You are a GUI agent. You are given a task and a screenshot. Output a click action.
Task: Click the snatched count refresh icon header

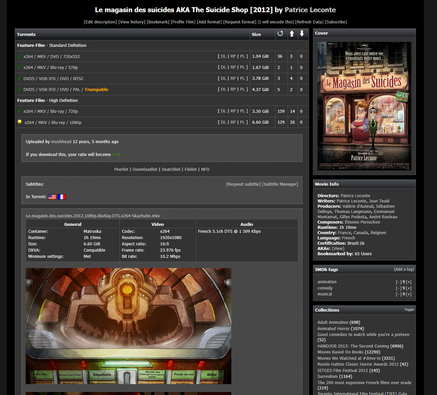[280, 34]
